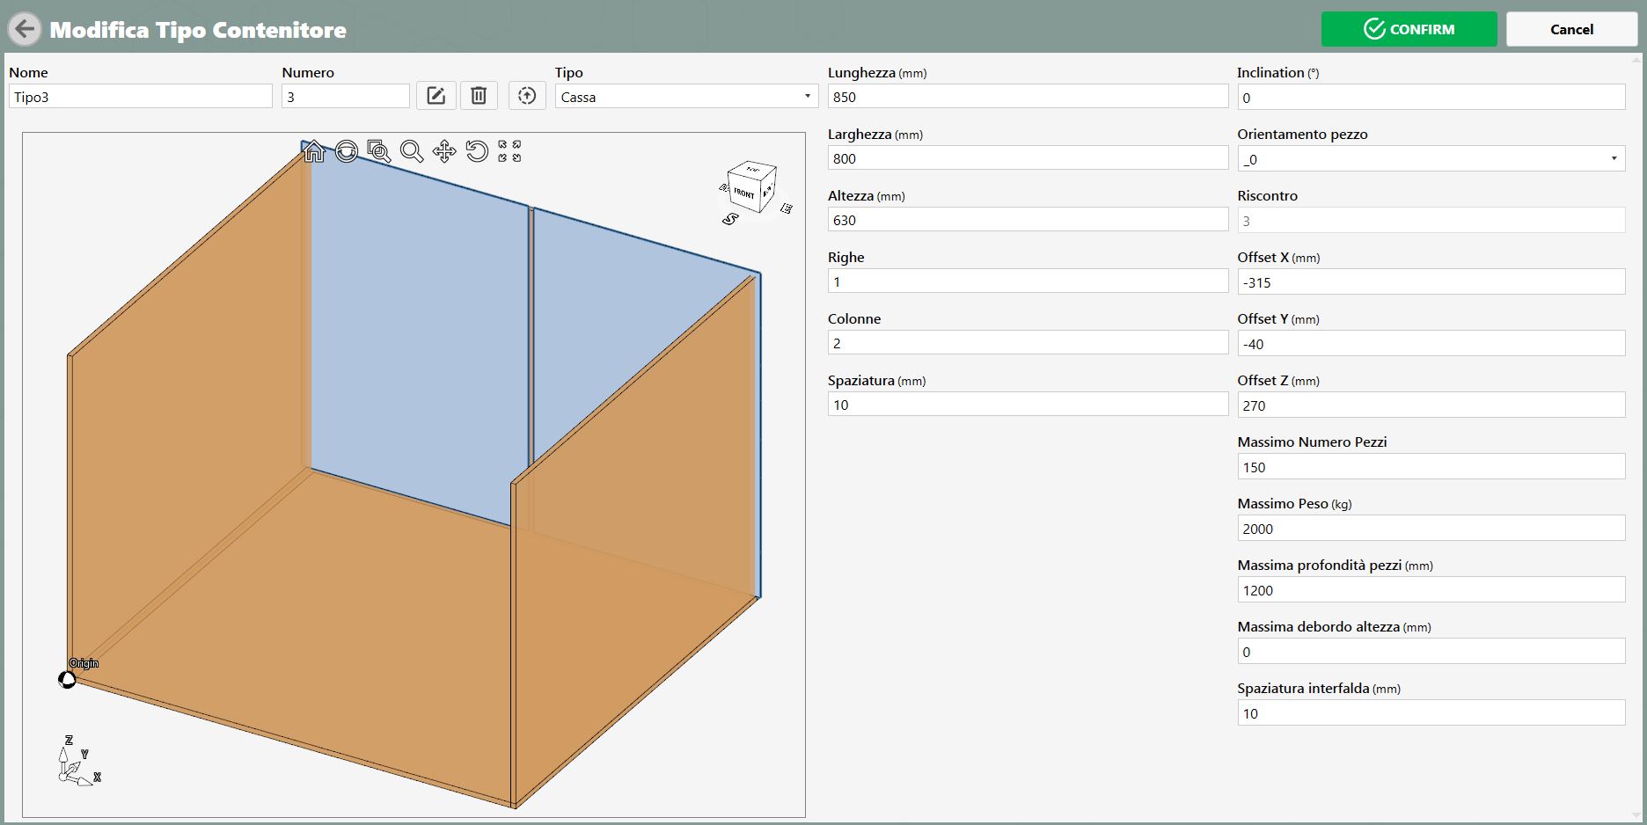
Task: Open the Tipo dropdown showing Cassa
Action: pyautogui.click(x=686, y=97)
